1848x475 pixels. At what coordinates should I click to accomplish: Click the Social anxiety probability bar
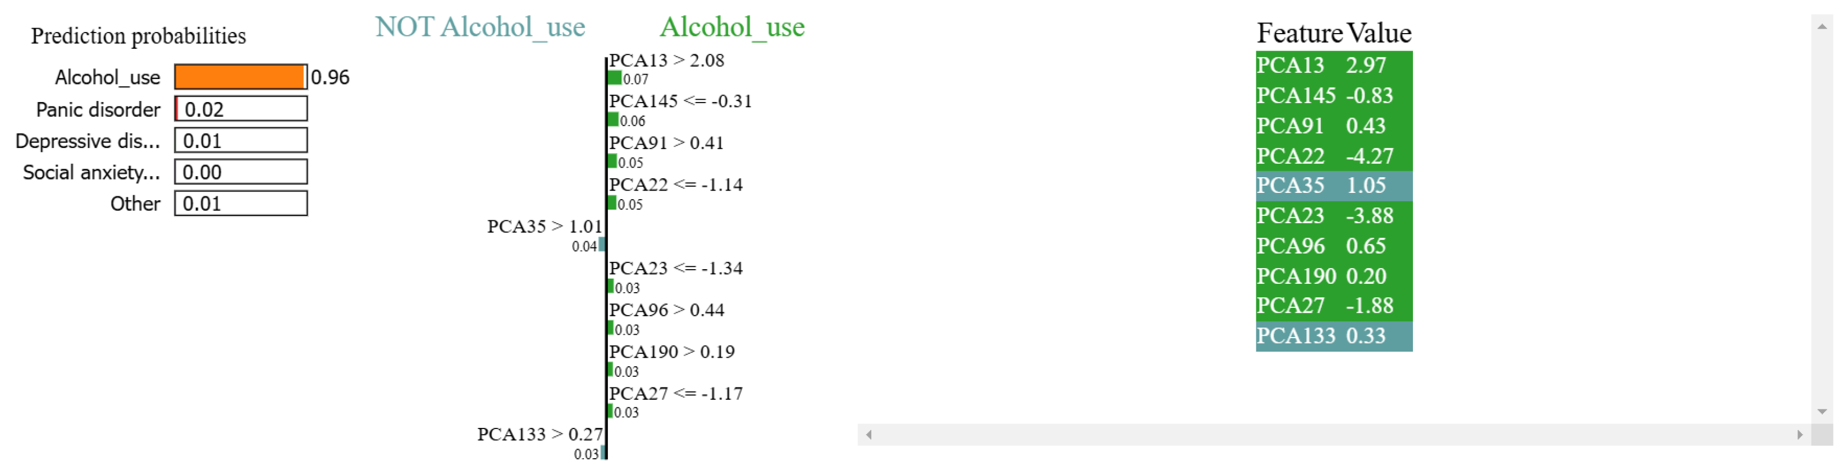click(x=241, y=172)
